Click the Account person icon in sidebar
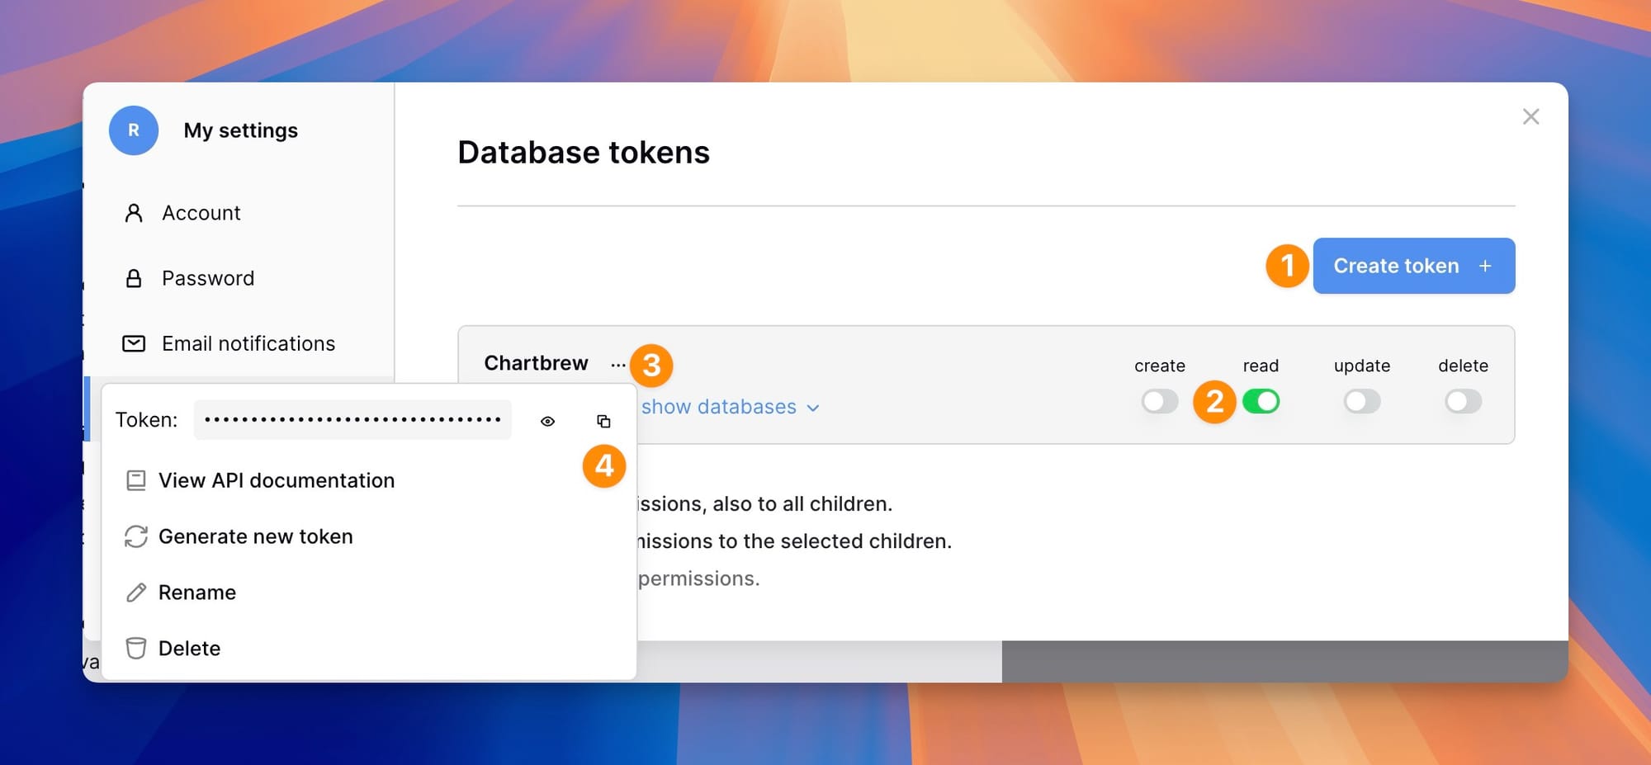This screenshot has height=765, width=1651. point(134,213)
